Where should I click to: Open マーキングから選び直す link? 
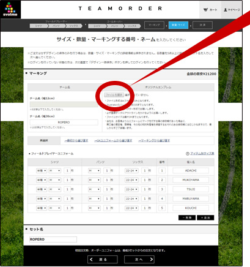(154, 141)
